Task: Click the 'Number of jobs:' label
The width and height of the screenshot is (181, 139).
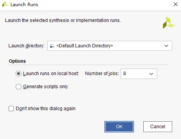Action: 102,74
